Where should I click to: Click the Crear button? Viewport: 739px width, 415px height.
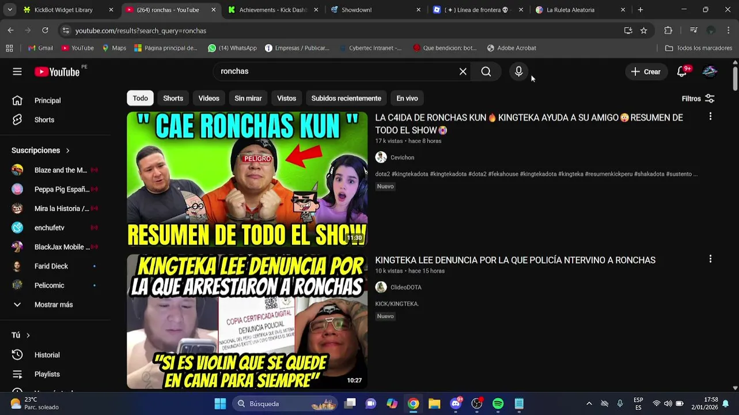646,71
